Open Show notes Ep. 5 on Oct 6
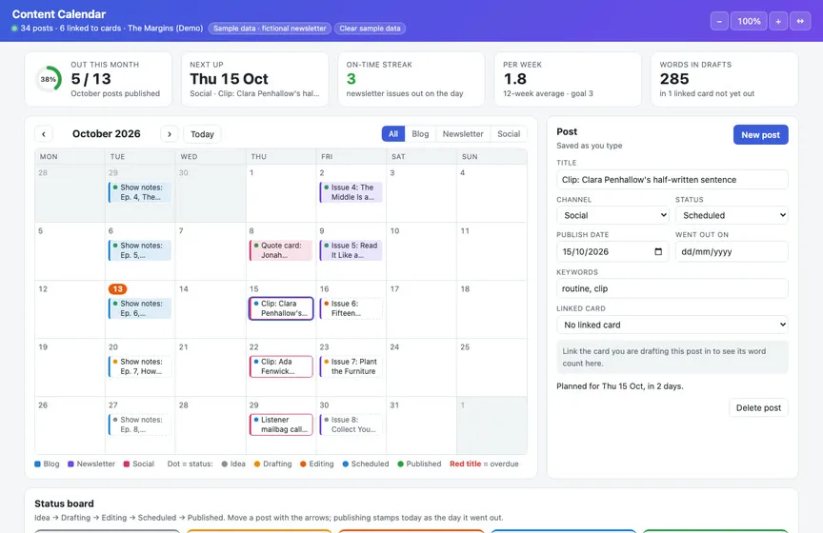The image size is (823, 533). [x=140, y=250]
